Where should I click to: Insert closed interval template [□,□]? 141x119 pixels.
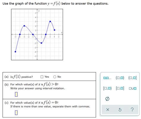[120, 88]
